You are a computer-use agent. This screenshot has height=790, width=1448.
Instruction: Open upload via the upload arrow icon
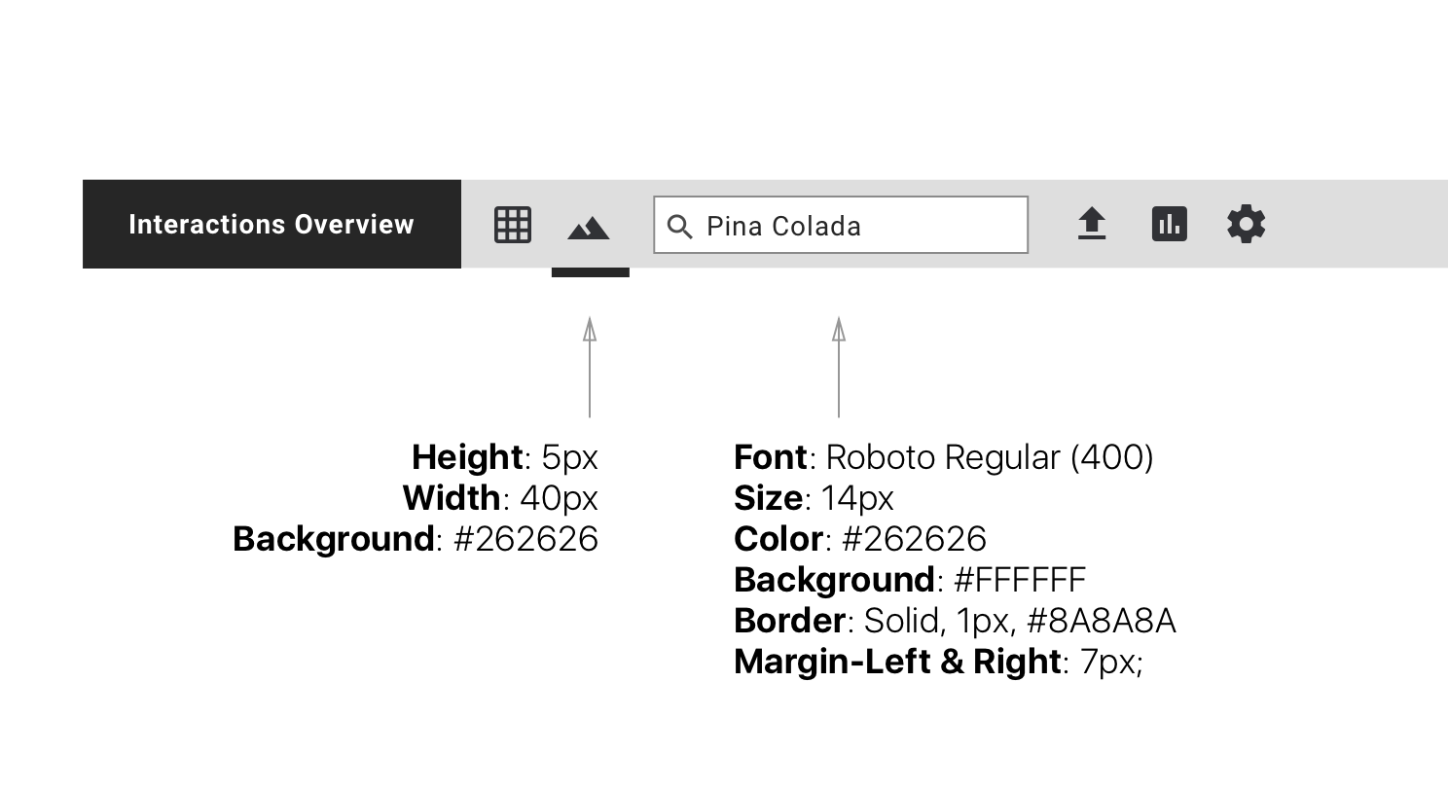pos(1092,224)
